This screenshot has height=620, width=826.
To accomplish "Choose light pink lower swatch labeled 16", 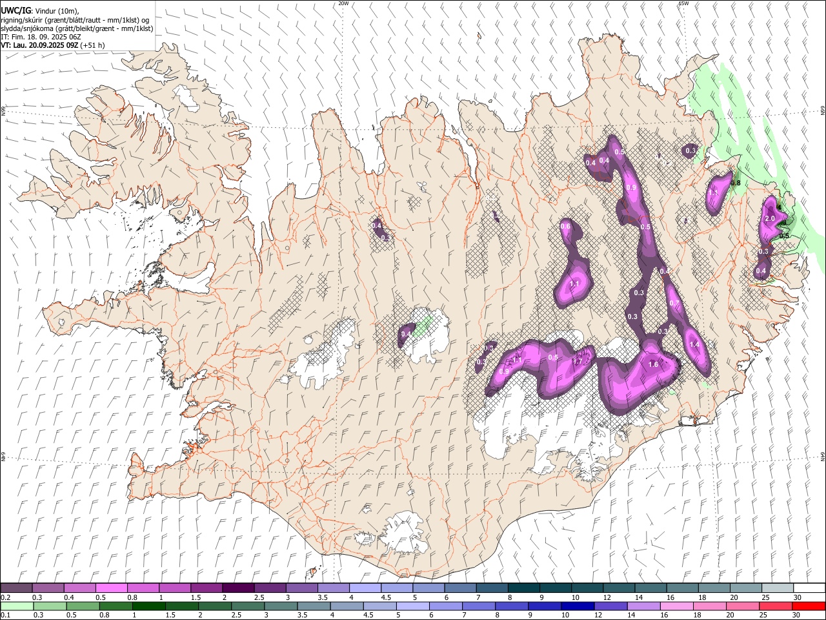I will click(676, 606).
